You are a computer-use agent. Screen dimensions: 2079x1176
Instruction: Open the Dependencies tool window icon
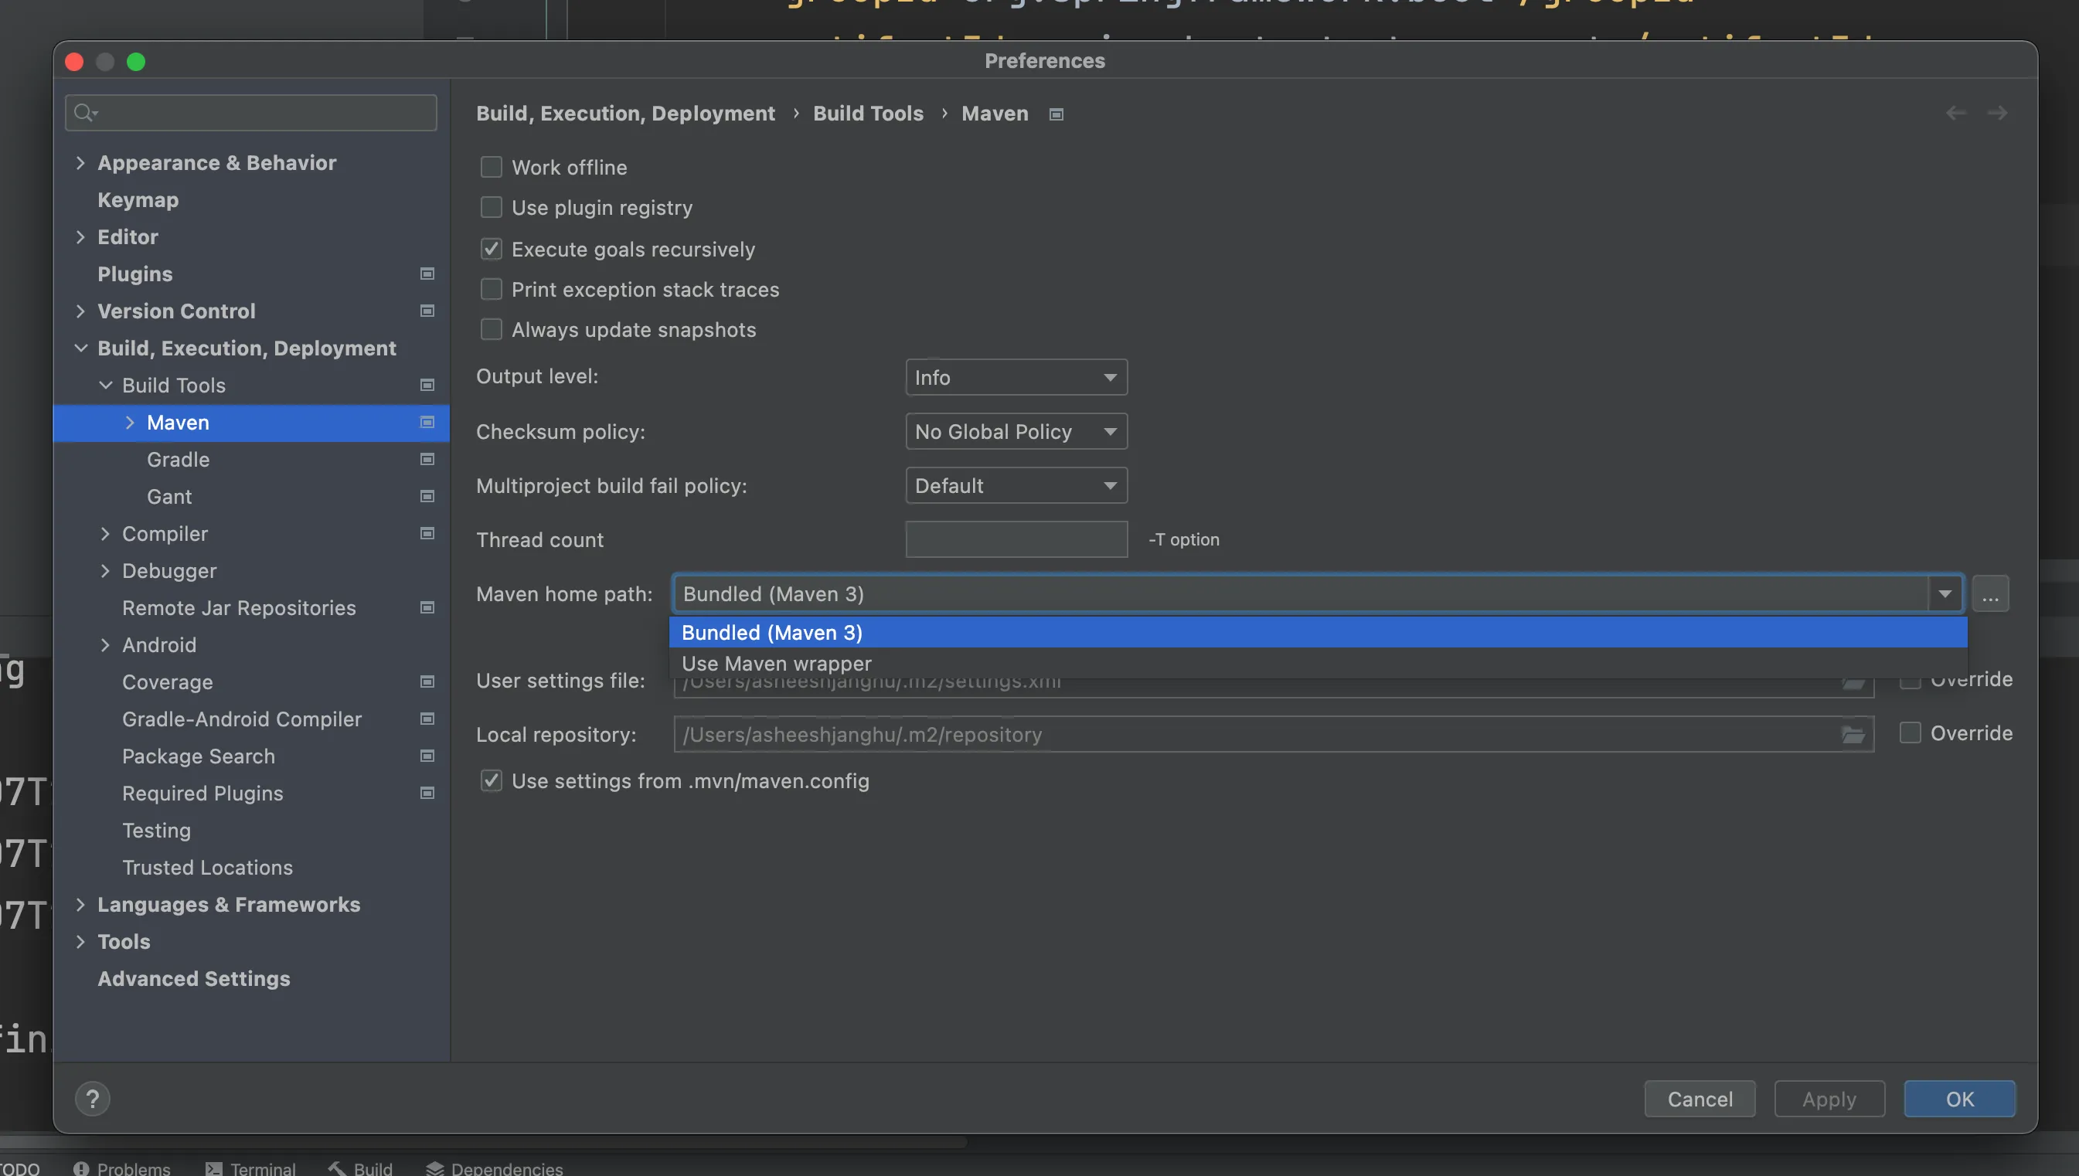click(434, 1168)
